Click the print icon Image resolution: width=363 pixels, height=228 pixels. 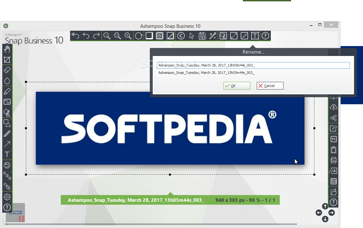tap(333, 160)
